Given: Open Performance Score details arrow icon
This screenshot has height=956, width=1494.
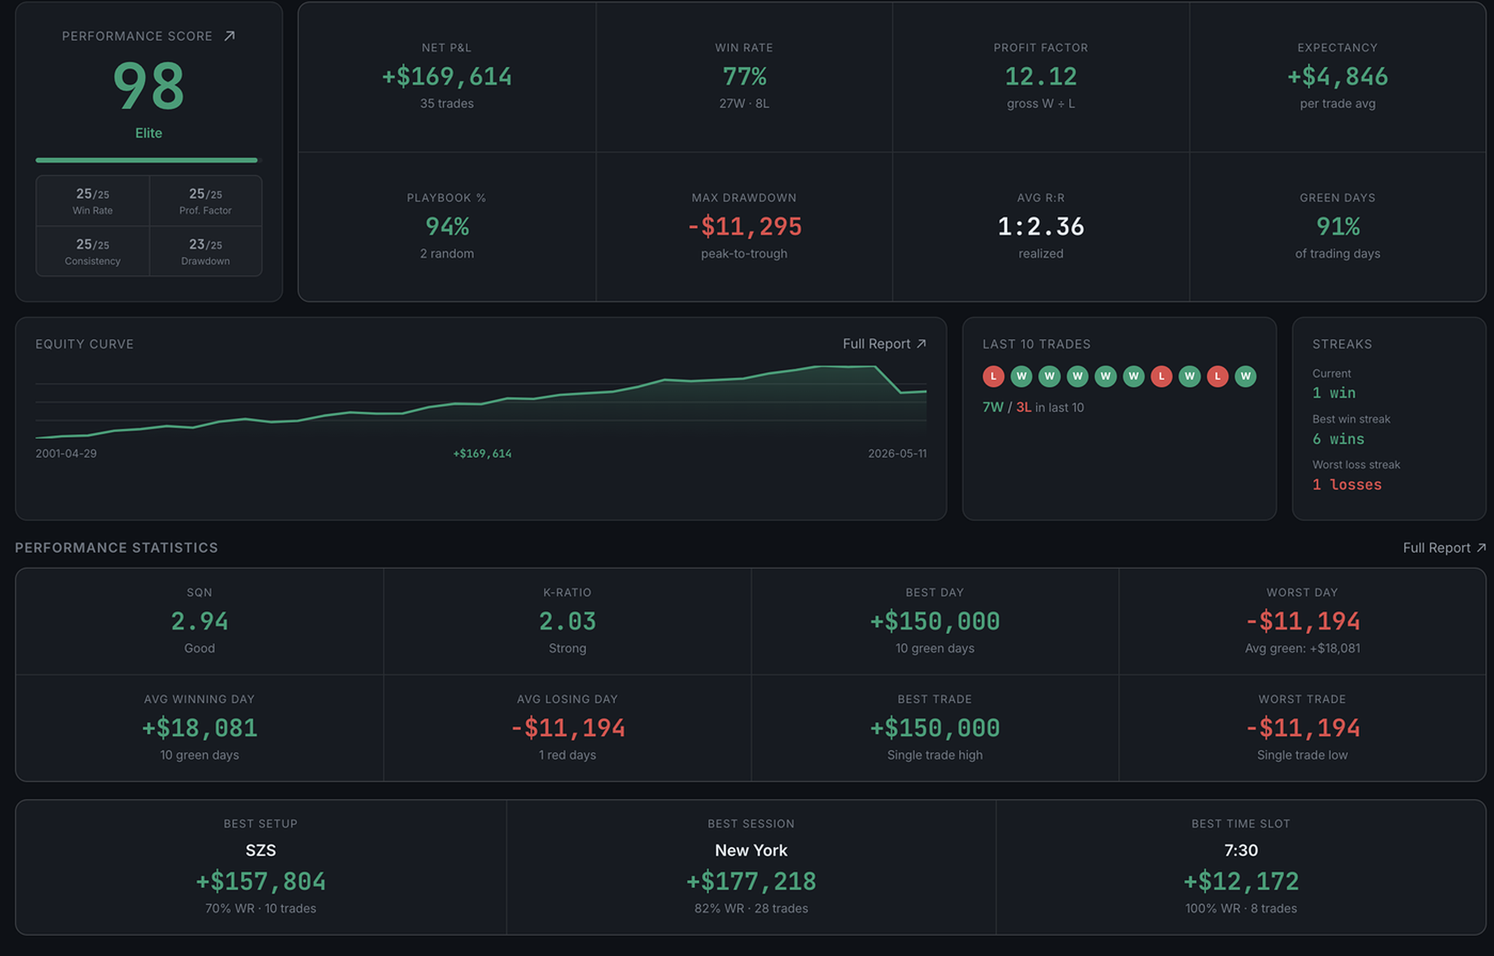Looking at the screenshot, I should 229,36.
